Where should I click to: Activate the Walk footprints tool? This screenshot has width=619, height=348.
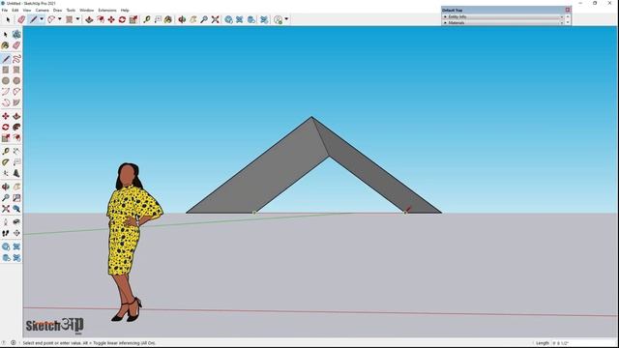pos(6,233)
